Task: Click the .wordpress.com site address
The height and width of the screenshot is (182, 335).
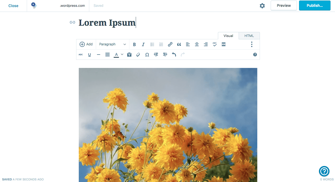Action: (x=72, y=6)
